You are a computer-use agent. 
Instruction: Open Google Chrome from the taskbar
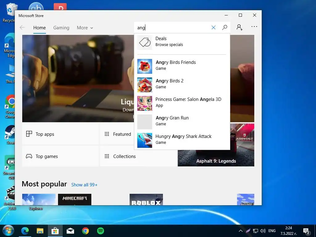pos(85,231)
